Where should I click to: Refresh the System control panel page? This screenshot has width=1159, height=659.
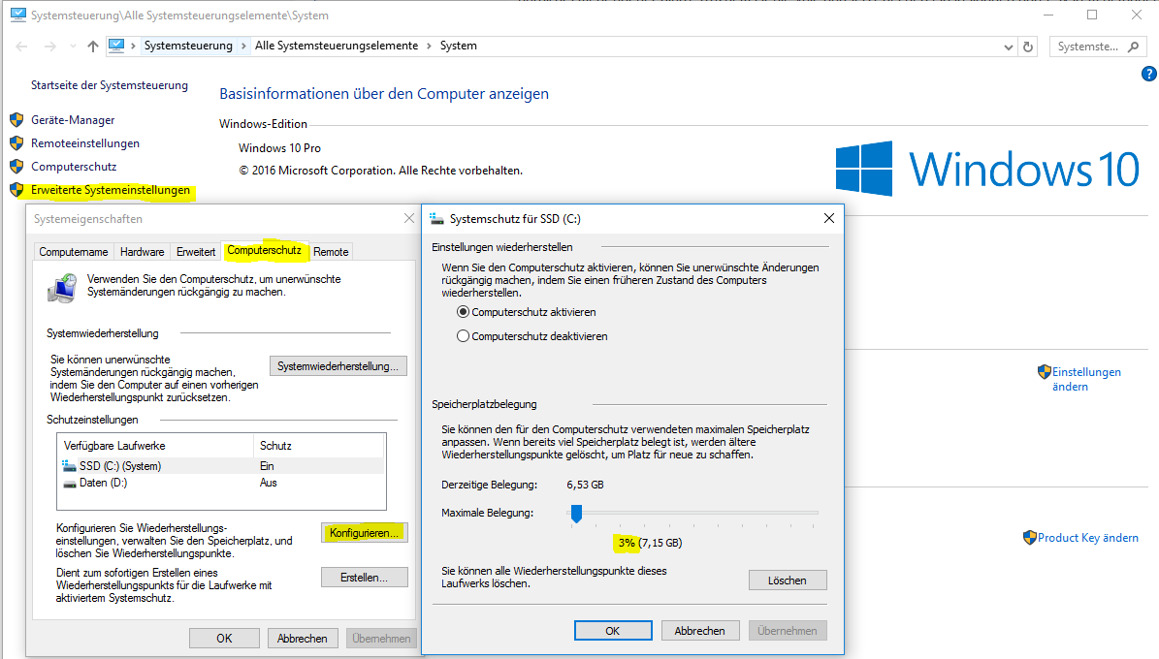[1027, 47]
